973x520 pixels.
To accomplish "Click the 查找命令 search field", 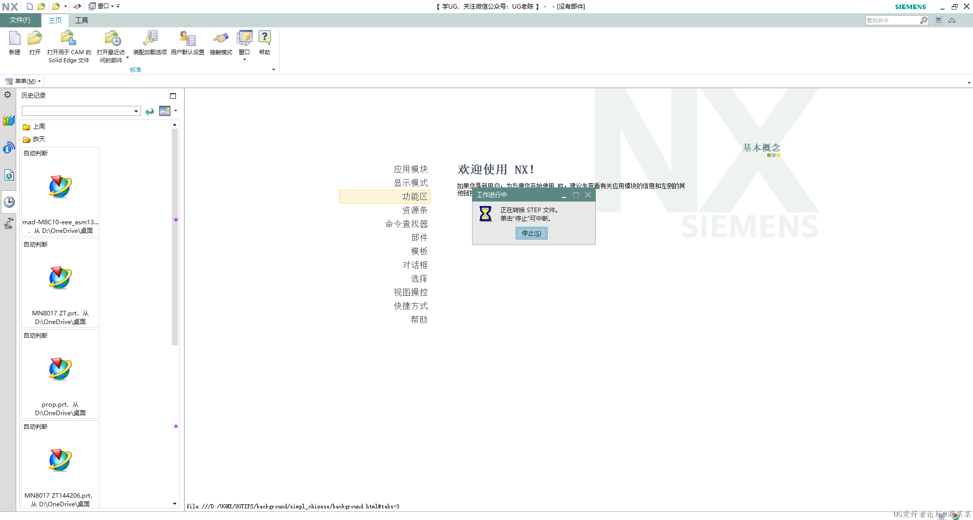I will click(x=892, y=20).
